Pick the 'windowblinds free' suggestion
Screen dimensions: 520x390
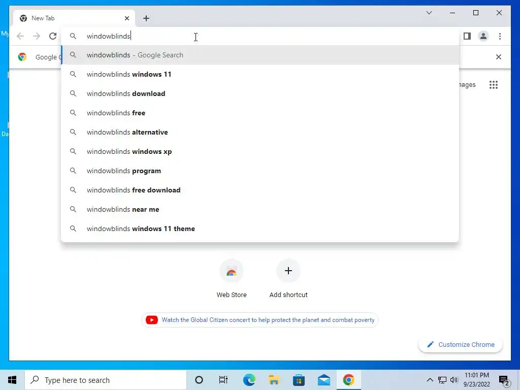[x=260, y=113]
